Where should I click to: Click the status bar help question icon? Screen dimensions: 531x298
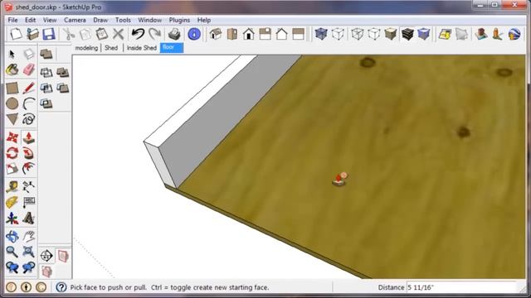61,287
